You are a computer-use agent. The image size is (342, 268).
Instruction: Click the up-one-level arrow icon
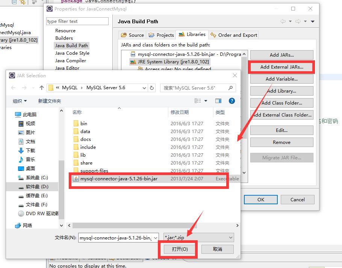point(41,87)
